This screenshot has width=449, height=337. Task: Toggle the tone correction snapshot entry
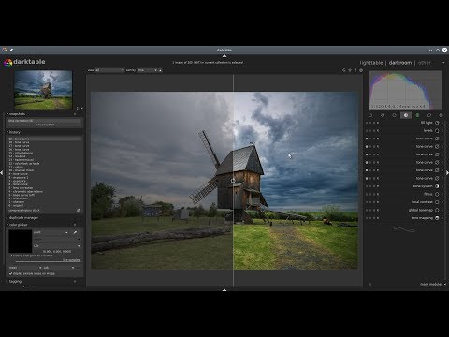(x=45, y=121)
